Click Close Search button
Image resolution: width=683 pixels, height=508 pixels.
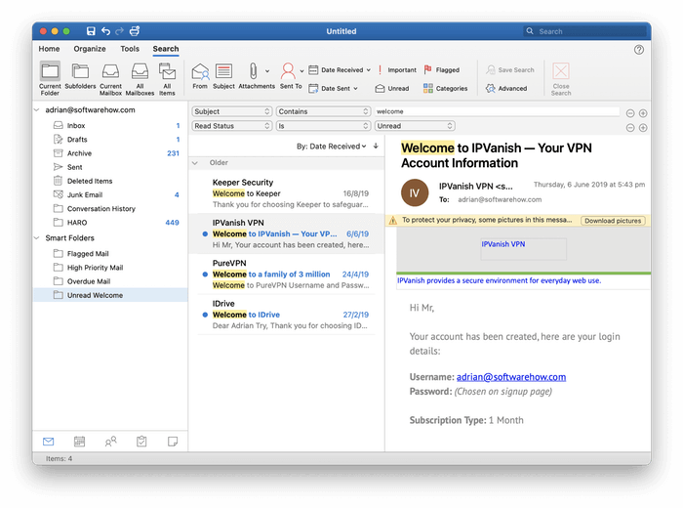tap(561, 79)
